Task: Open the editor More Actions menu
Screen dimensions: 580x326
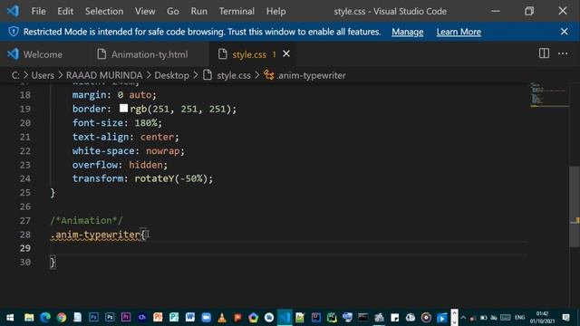Action: coord(563,53)
